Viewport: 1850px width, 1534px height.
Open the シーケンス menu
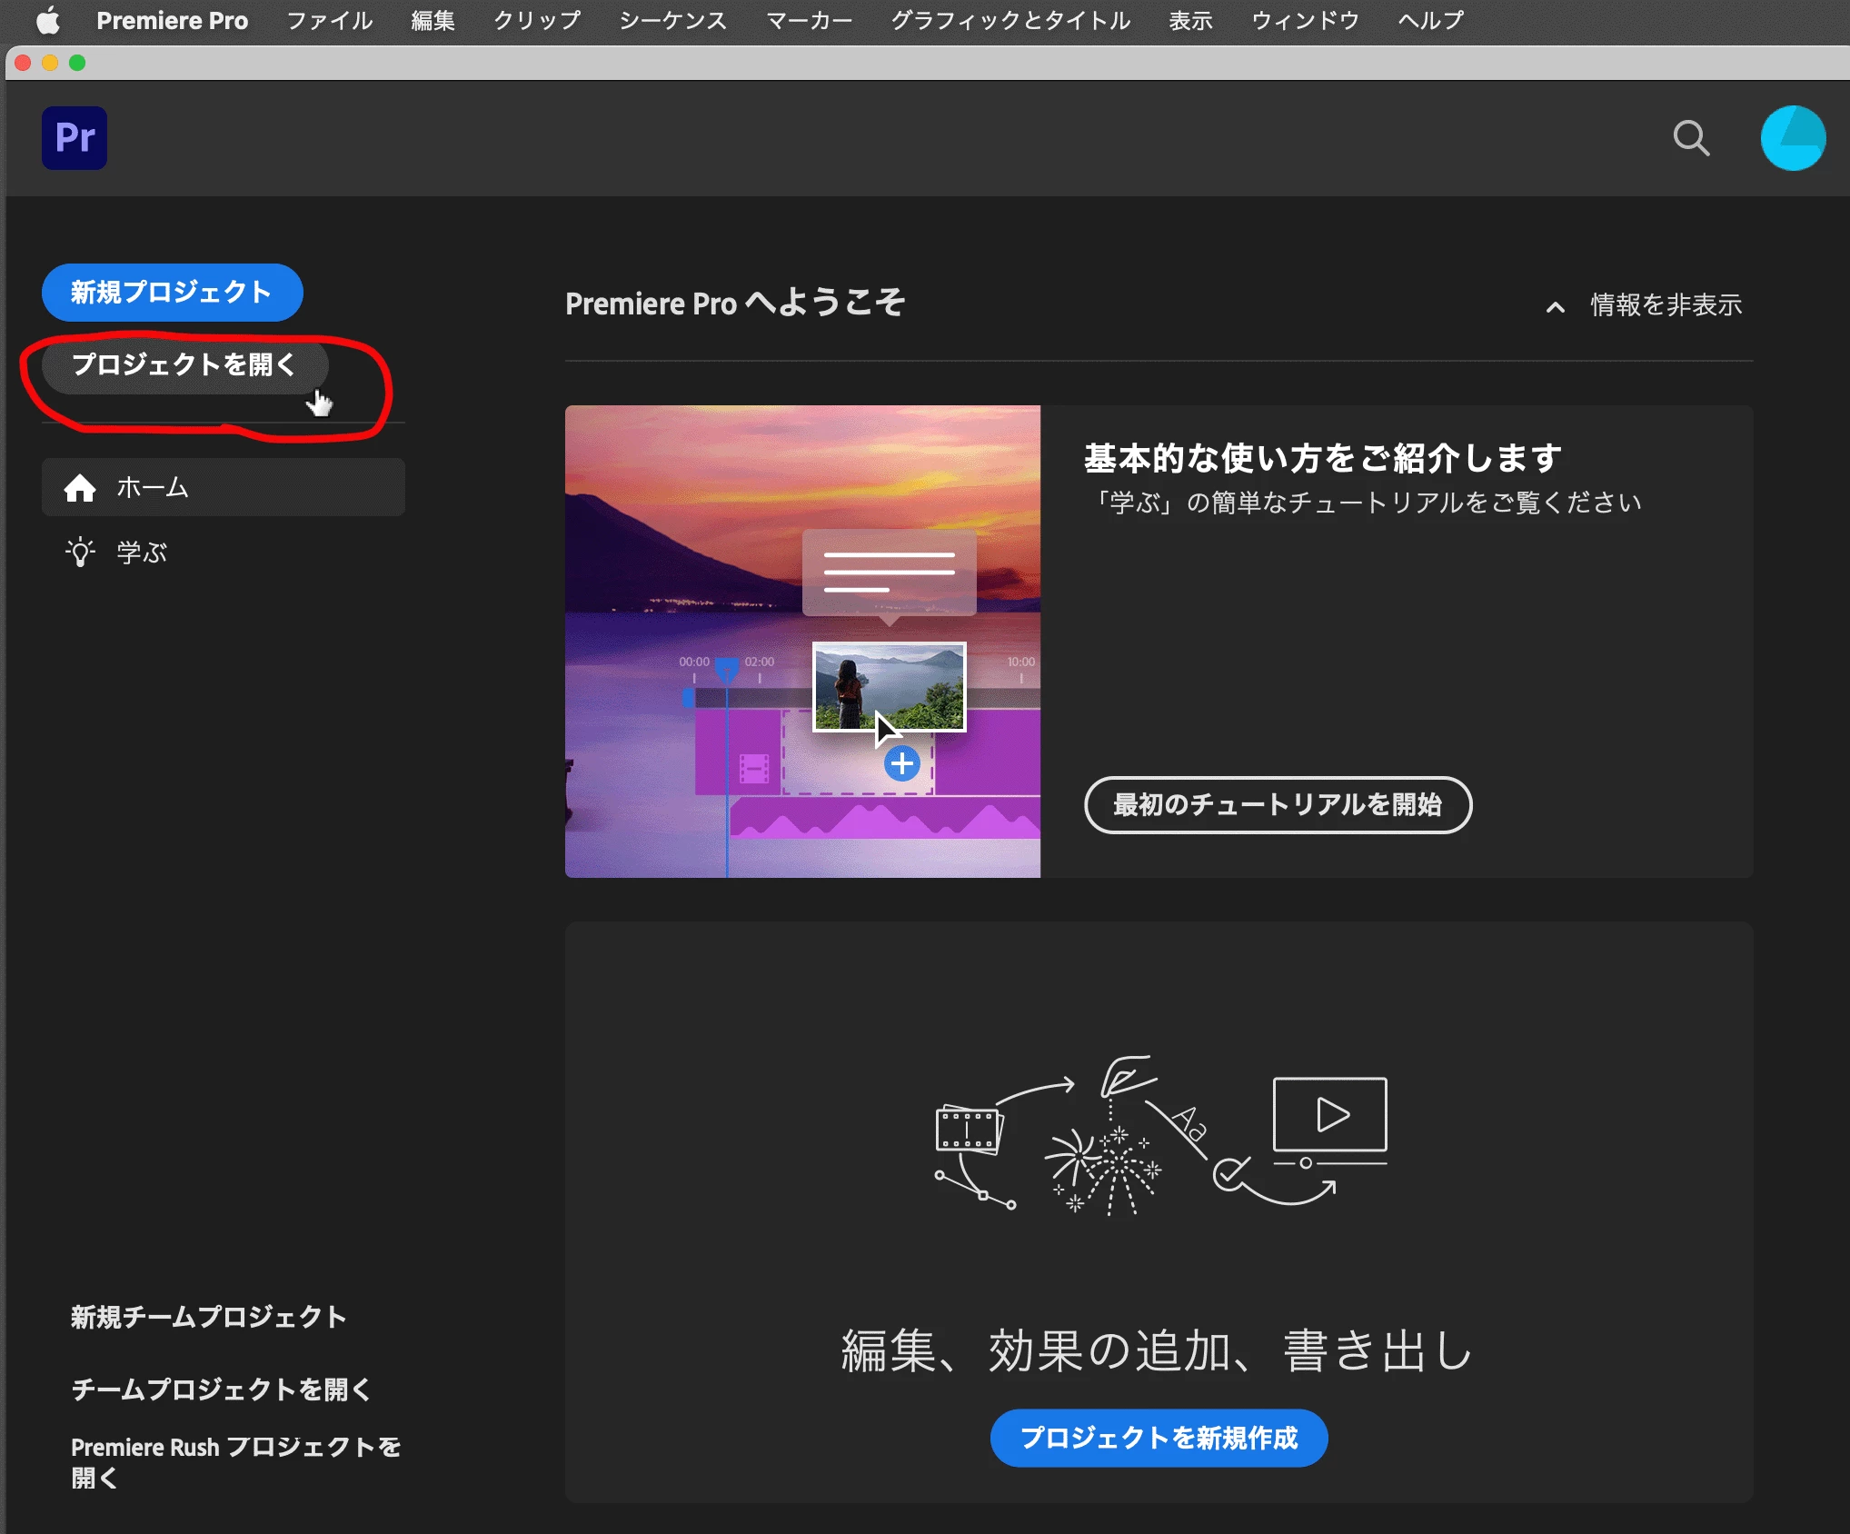tap(672, 20)
